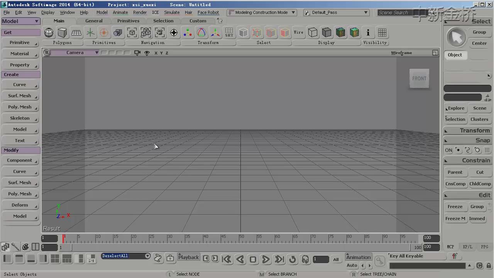494x278 pixels.
Task: Click the point selection cube icon
Action: tap(257, 32)
